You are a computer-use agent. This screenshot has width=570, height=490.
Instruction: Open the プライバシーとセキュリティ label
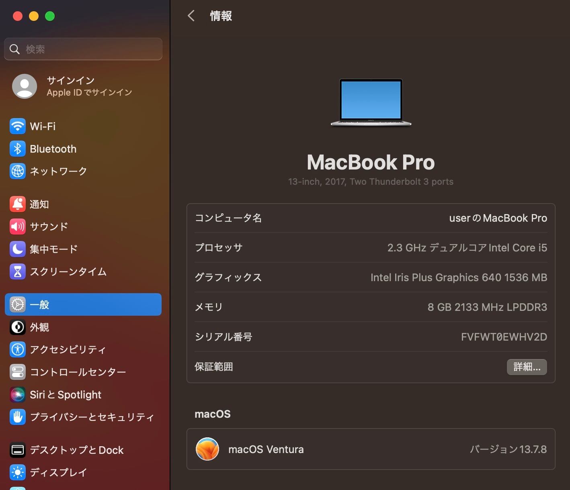click(92, 417)
